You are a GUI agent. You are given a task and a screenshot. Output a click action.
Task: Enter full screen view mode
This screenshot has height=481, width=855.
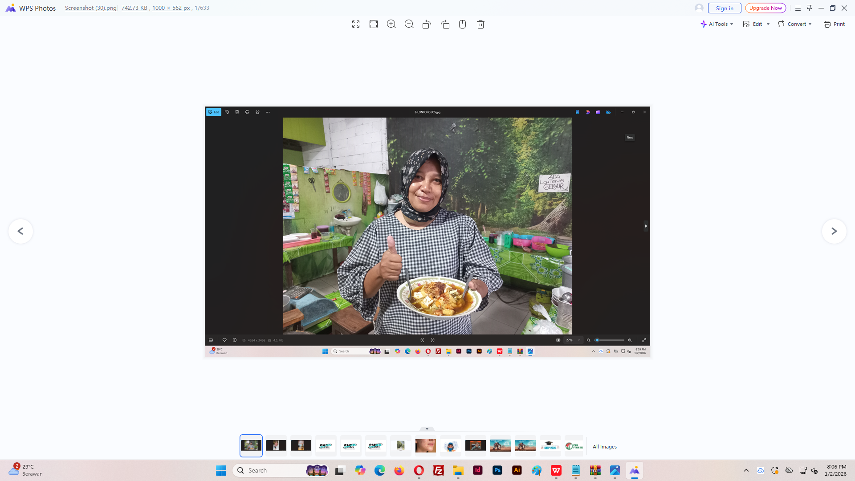coord(356,24)
